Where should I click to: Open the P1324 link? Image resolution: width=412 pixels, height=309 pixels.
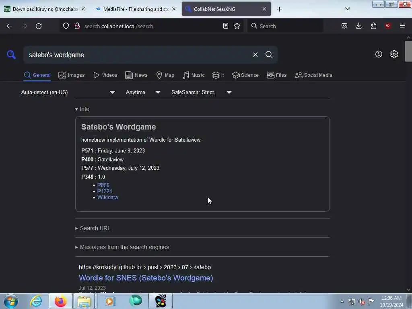click(x=105, y=191)
